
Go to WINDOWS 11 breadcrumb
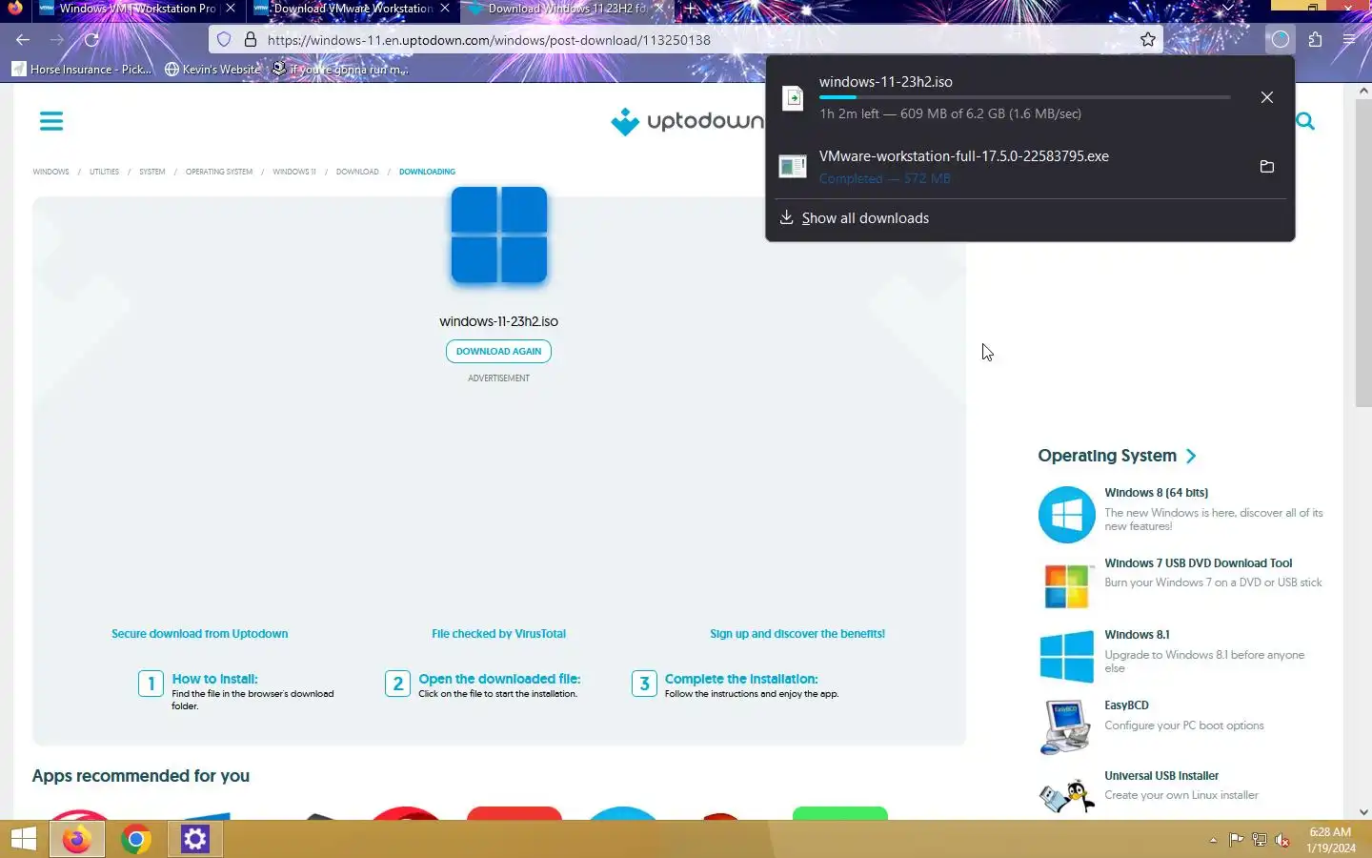pyautogui.click(x=293, y=172)
